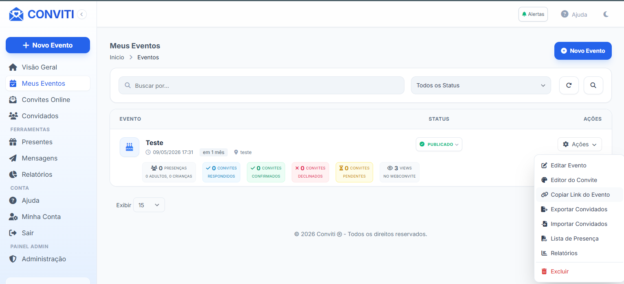
Task: Expand the Todos os Status dropdown
Action: [x=481, y=85]
